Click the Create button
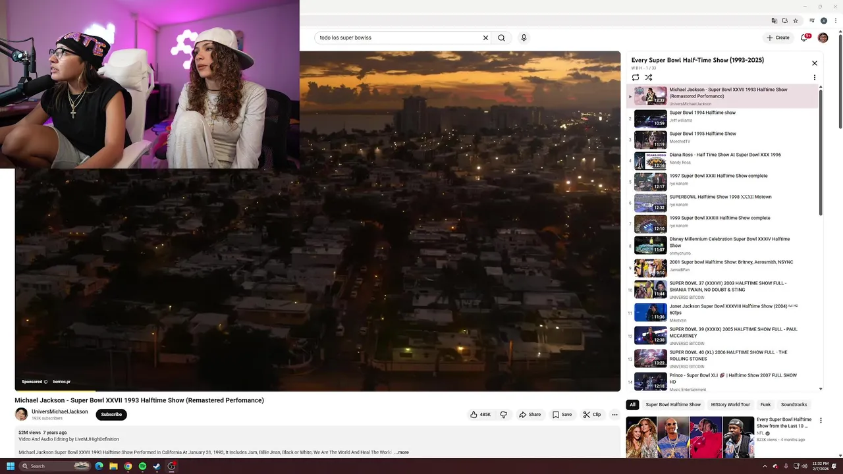The image size is (843, 474). pyautogui.click(x=778, y=38)
